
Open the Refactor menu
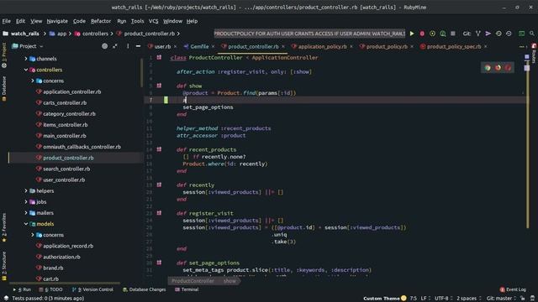coord(101,21)
